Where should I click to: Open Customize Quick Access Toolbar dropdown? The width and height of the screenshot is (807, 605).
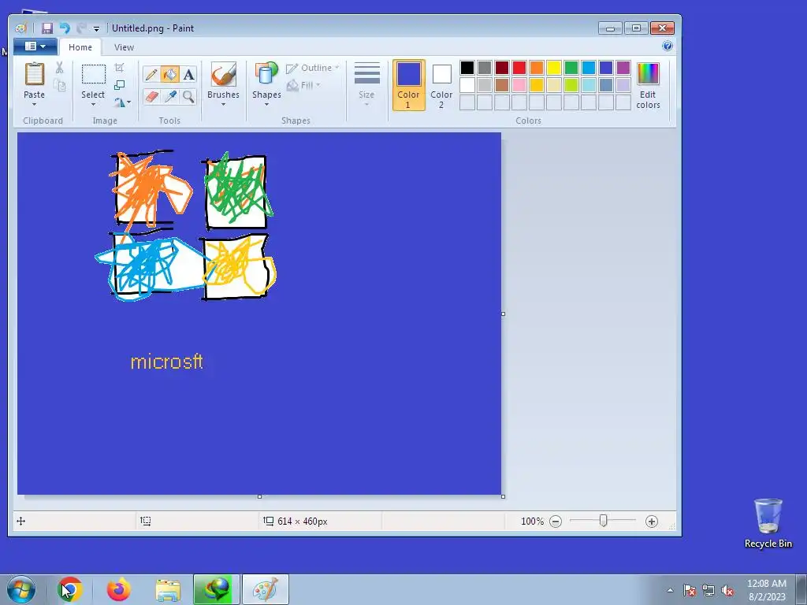tap(96, 29)
